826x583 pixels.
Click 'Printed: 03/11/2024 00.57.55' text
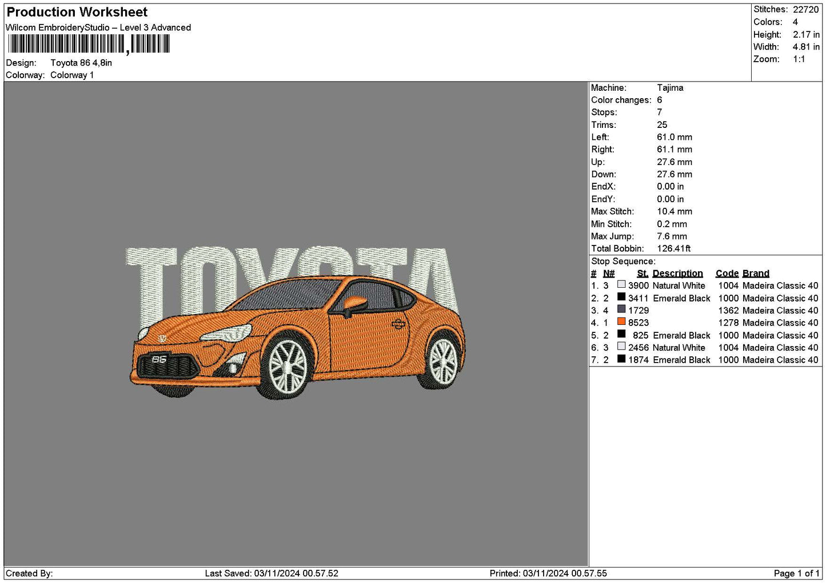tap(548, 573)
